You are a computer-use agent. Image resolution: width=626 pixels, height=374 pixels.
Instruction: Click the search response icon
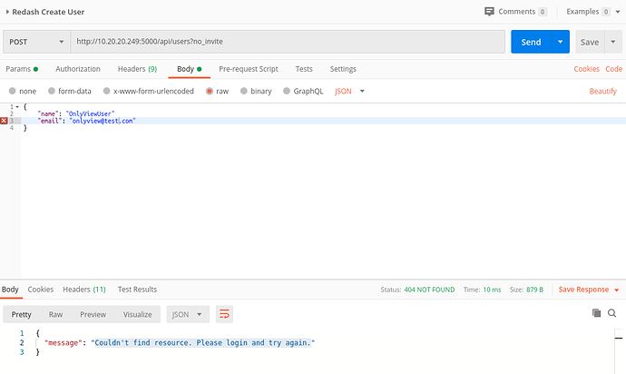point(612,313)
